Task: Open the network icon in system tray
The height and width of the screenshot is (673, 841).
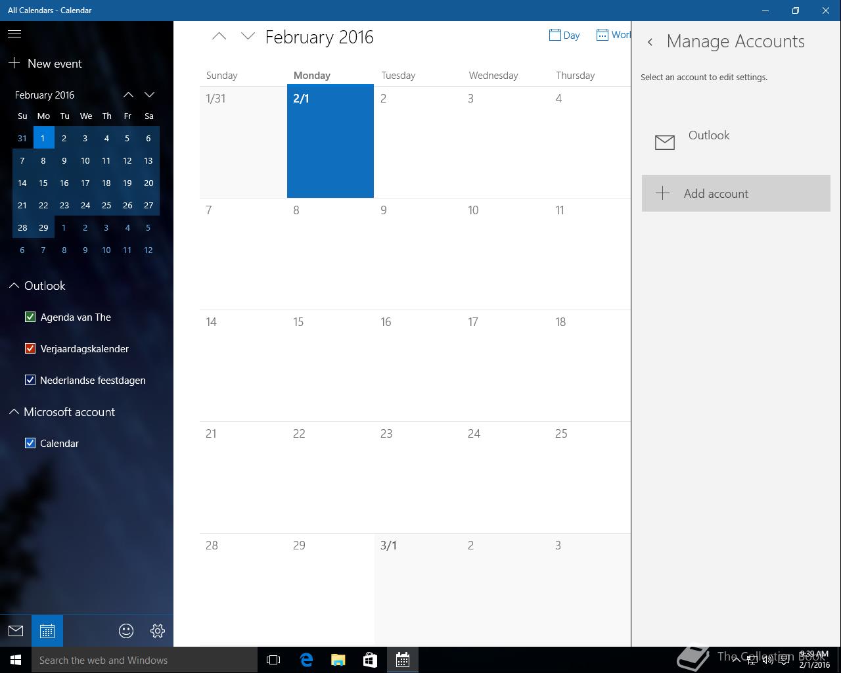Action: [752, 660]
